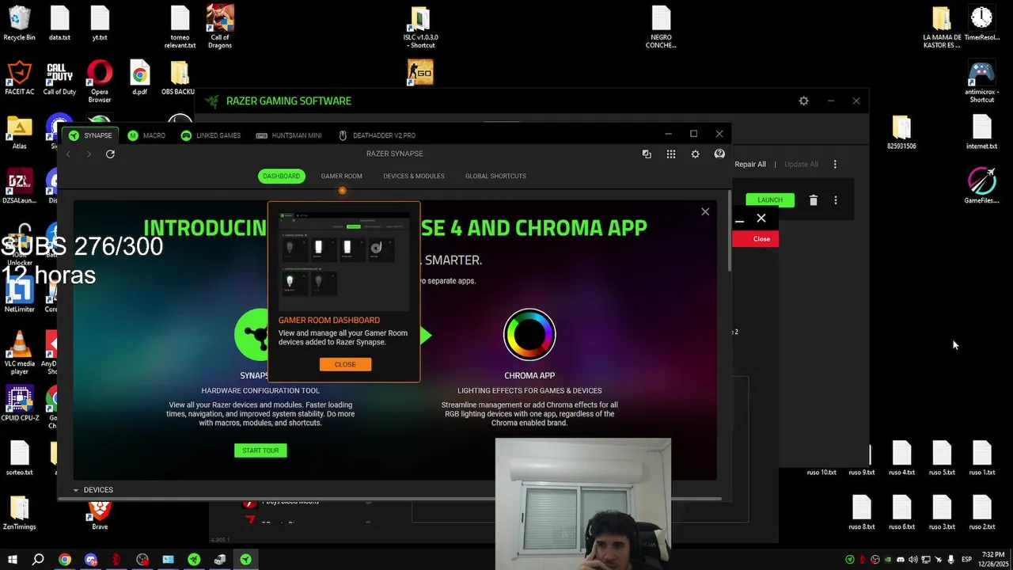Select the Call of Duty desktop icon
This screenshot has width=1013, height=570.
pyautogui.click(x=59, y=78)
